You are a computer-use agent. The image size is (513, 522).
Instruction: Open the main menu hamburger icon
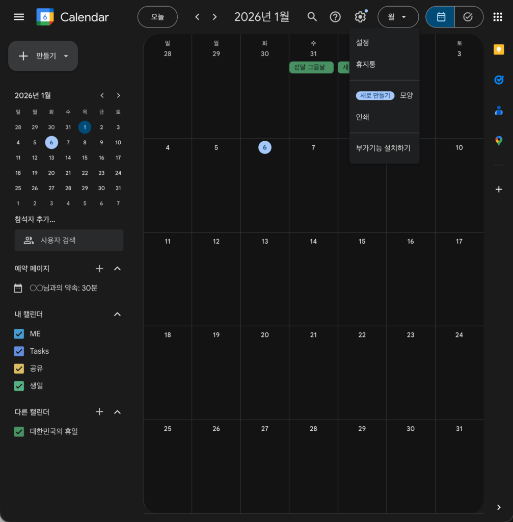(x=19, y=17)
